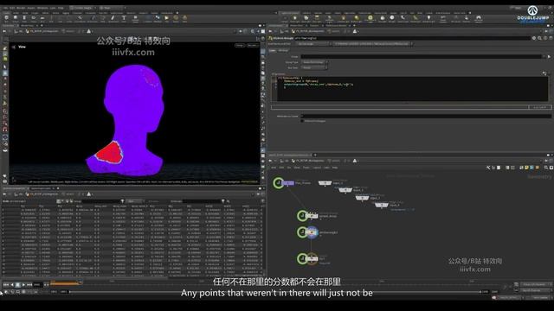Select the Tube shelf tool
554x311 pixels.
24,18
